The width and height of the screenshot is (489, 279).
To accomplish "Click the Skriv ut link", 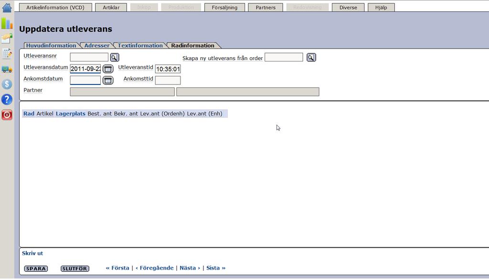I will (32, 253).
